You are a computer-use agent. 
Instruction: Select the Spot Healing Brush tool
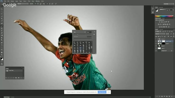2,23
